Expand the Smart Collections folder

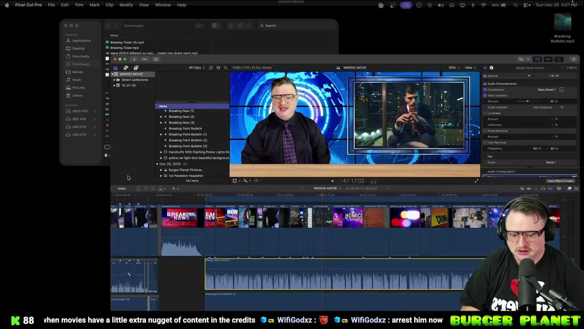[x=114, y=80]
